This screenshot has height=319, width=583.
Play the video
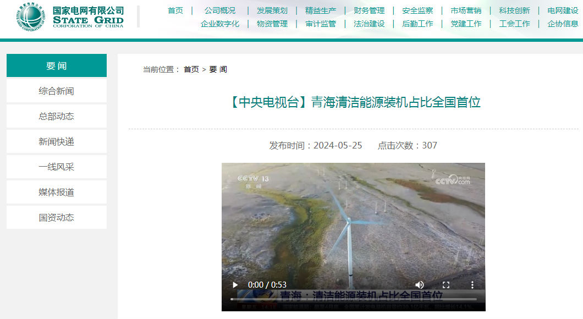(x=235, y=285)
